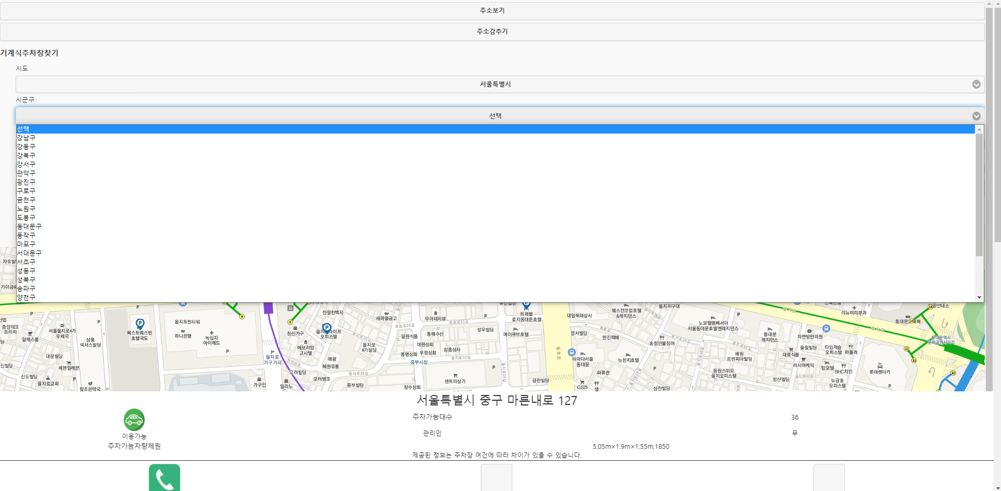Click the yellow exit 11 marker on the map
This screenshot has width=1001, height=491.
pyautogui.click(x=914, y=360)
